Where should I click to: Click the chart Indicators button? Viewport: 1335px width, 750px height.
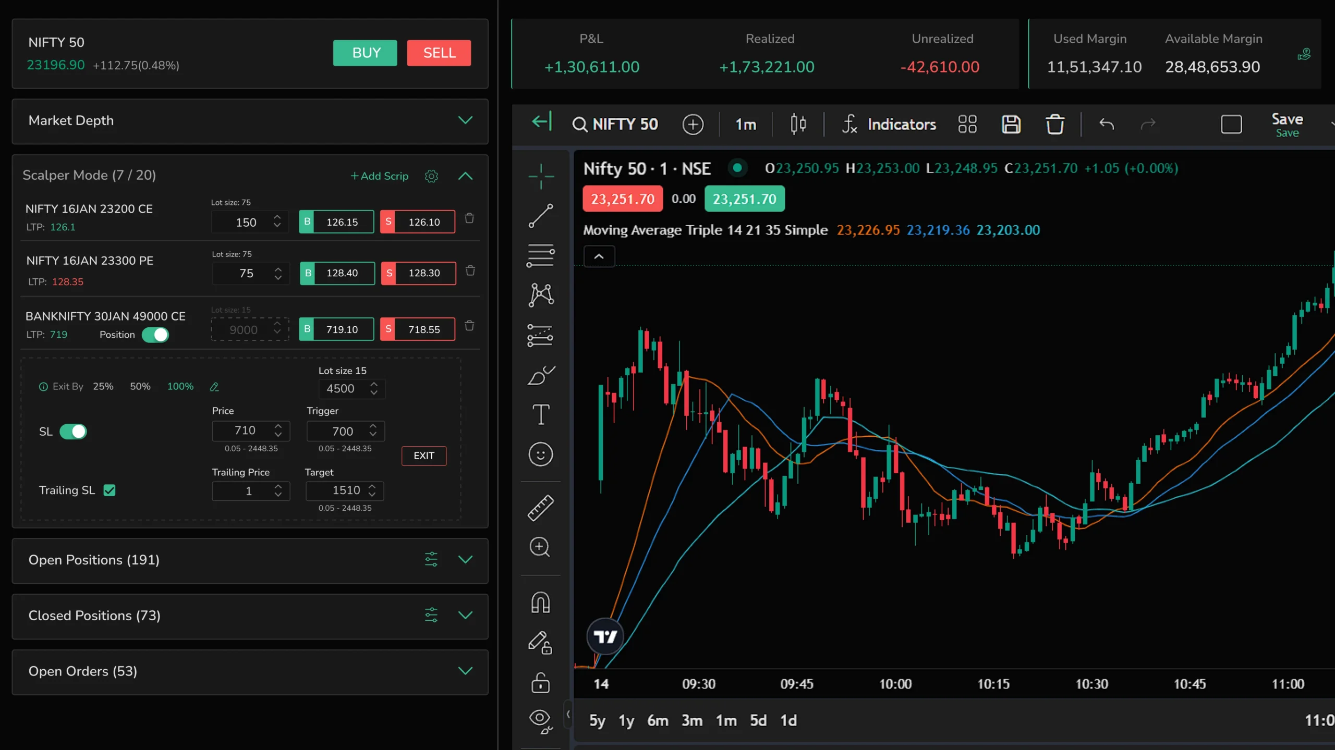[889, 124]
